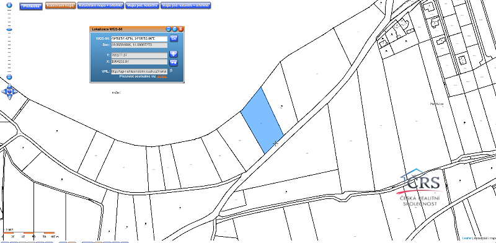
Task: Click the WGS-84 coordinates input field
Action: coord(139,38)
